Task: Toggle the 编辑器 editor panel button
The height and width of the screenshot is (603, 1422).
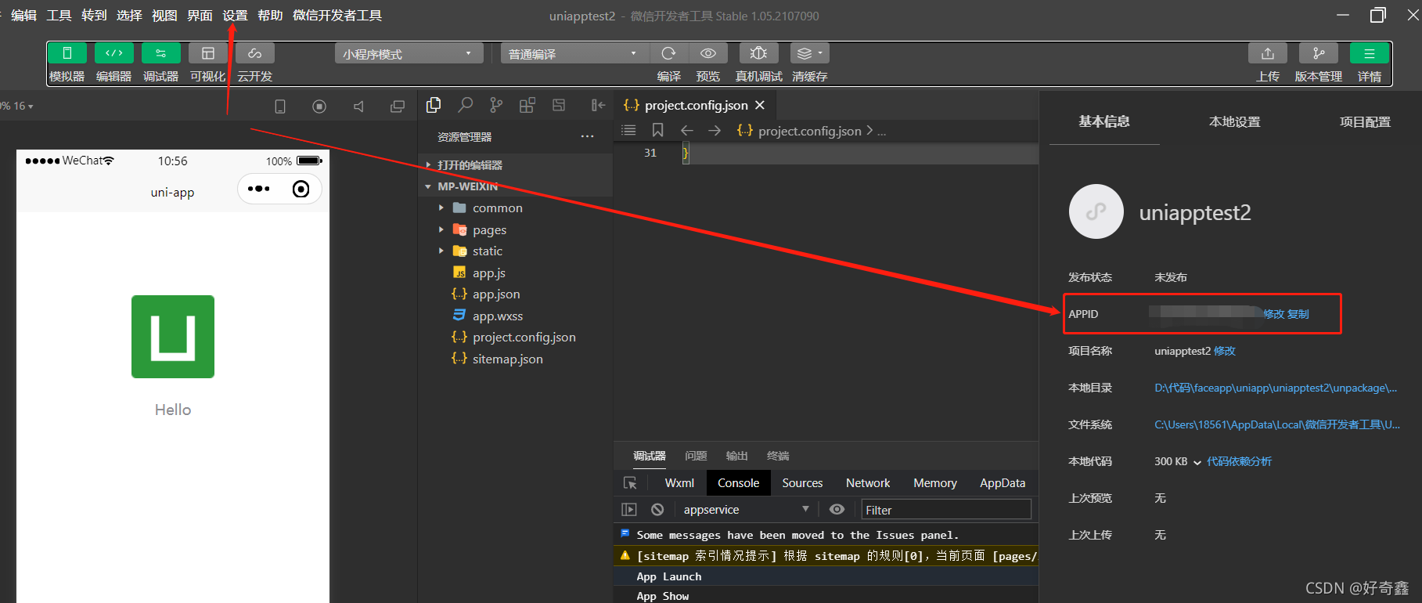Action: click(x=114, y=53)
